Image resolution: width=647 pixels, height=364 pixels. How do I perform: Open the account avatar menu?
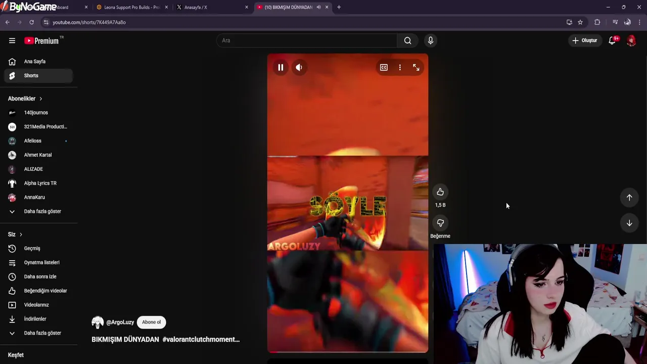point(631,40)
